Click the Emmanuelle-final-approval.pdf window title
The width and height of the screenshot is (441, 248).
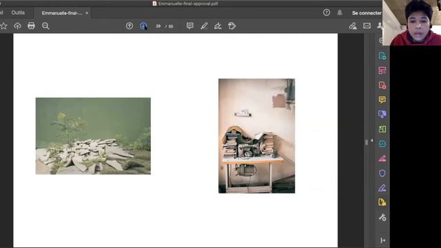tap(188, 3)
